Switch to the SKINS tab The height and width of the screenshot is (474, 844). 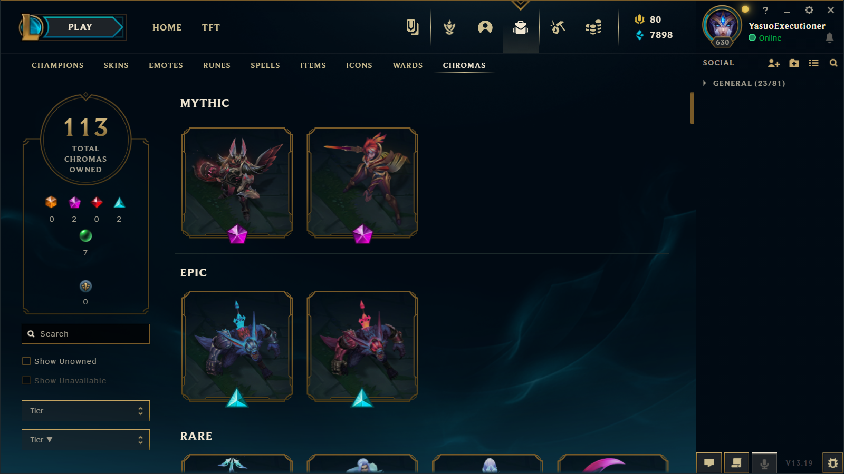pos(116,65)
